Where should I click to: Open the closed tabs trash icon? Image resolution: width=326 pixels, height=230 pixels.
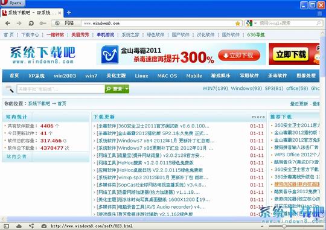pyautogui.click(x=319, y=13)
